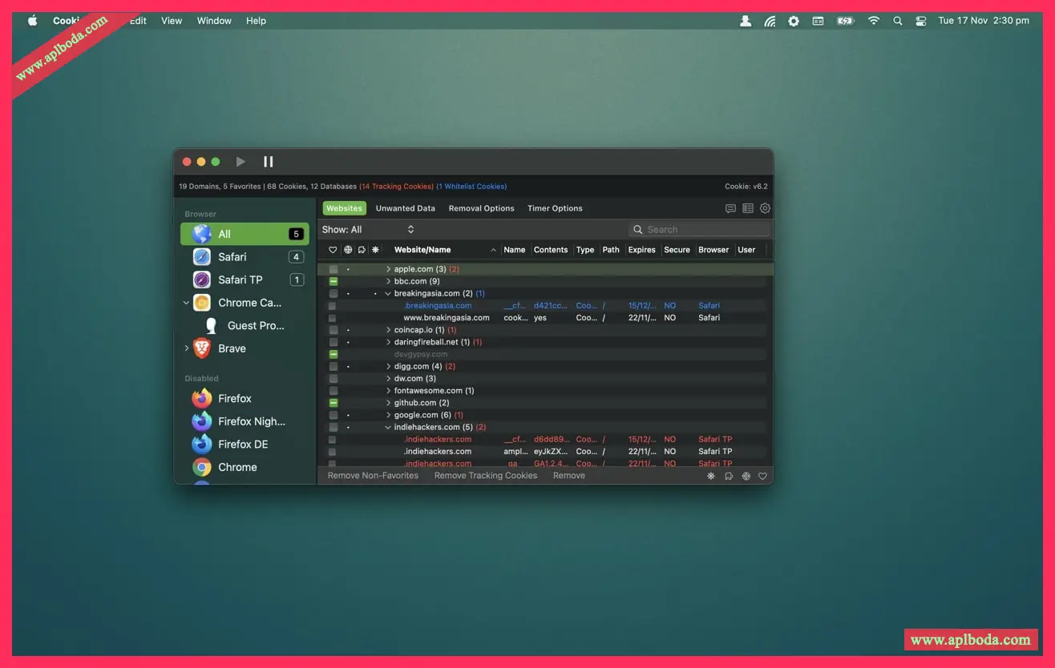Open settings via the gear icon
This screenshot has height=668, width=1055.
(765, 208)
